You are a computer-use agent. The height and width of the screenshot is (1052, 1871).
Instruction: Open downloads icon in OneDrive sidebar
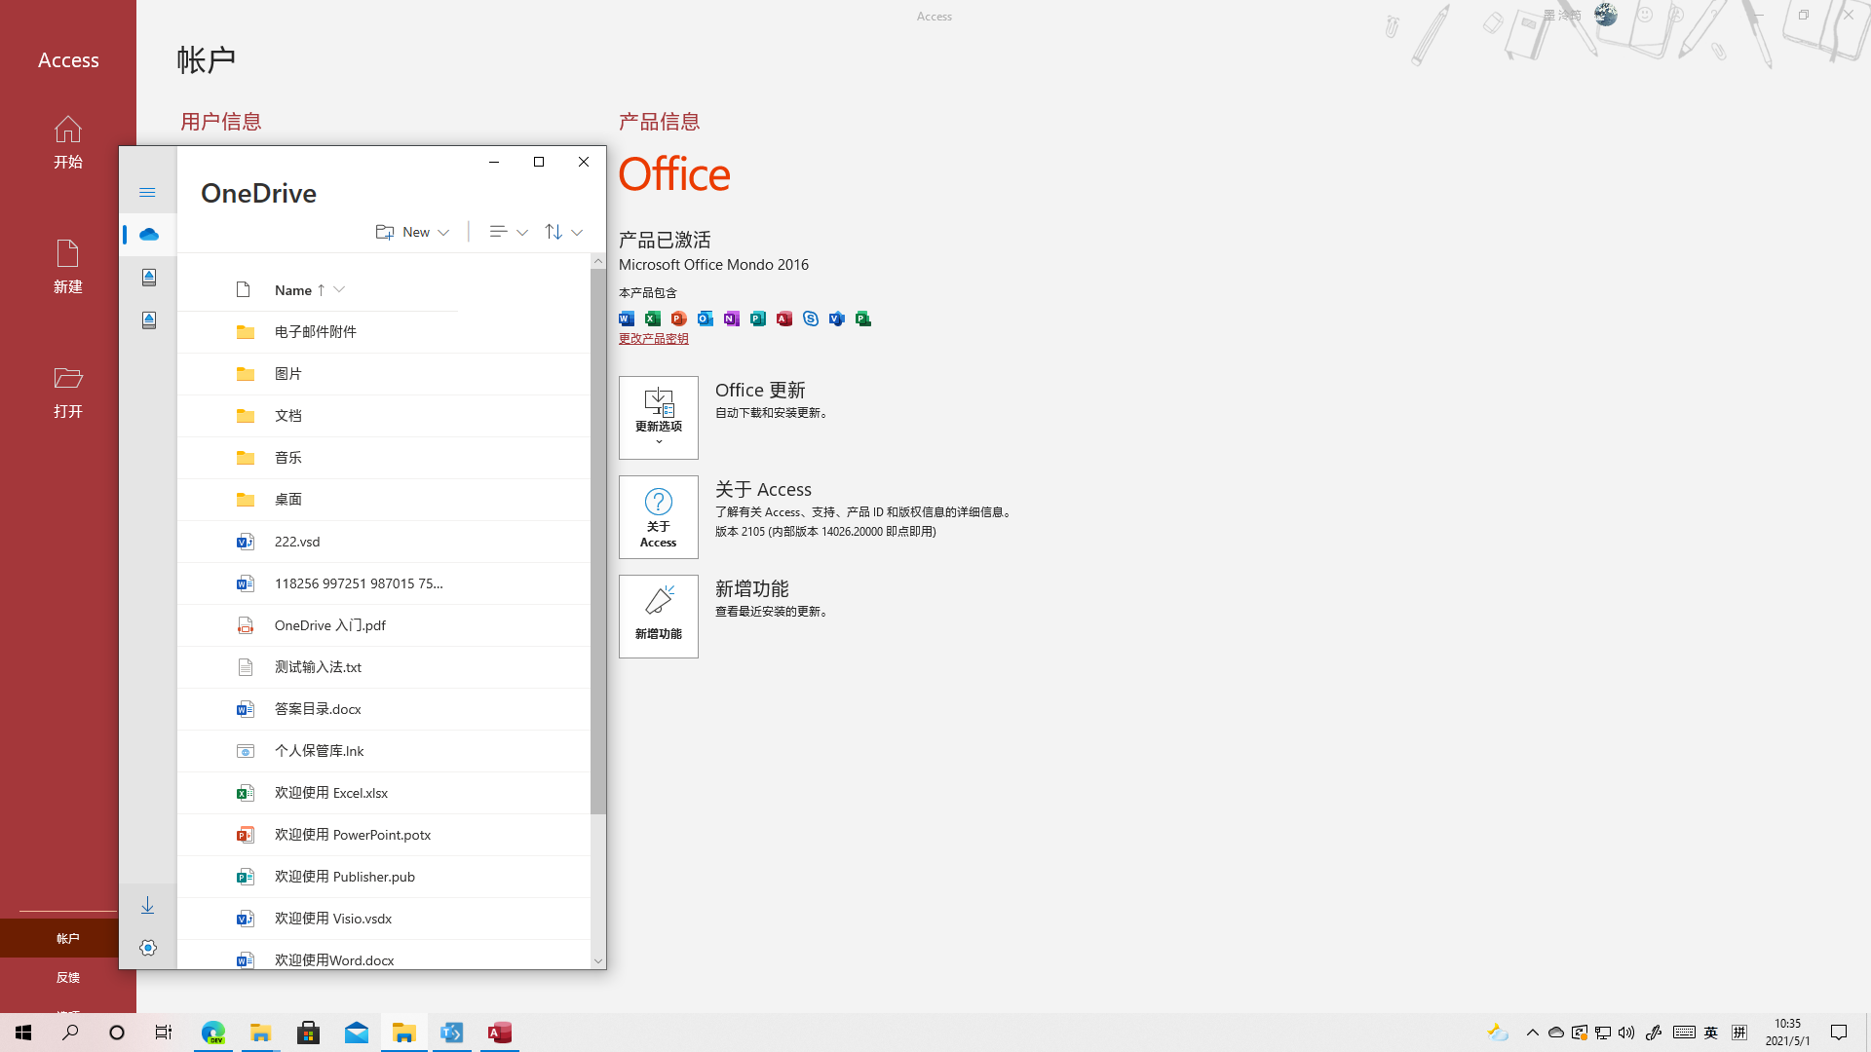click(147, 906)
